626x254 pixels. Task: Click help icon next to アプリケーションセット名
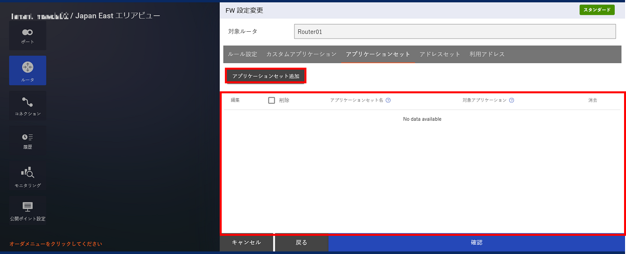click(388, 100)
